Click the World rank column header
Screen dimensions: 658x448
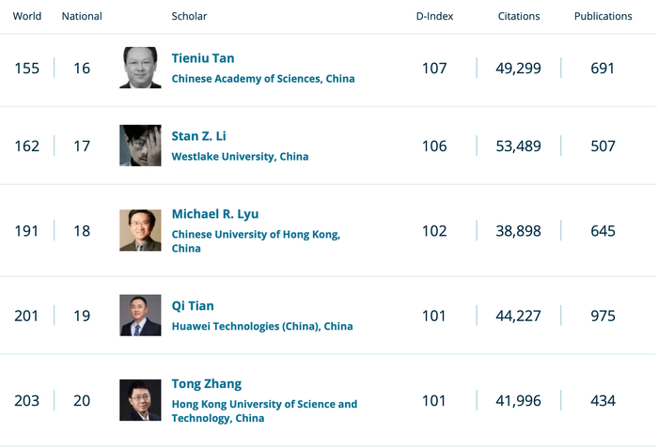(26, 16)
